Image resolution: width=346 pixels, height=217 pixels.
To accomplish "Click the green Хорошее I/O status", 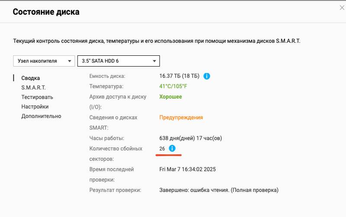I will 171,97.
